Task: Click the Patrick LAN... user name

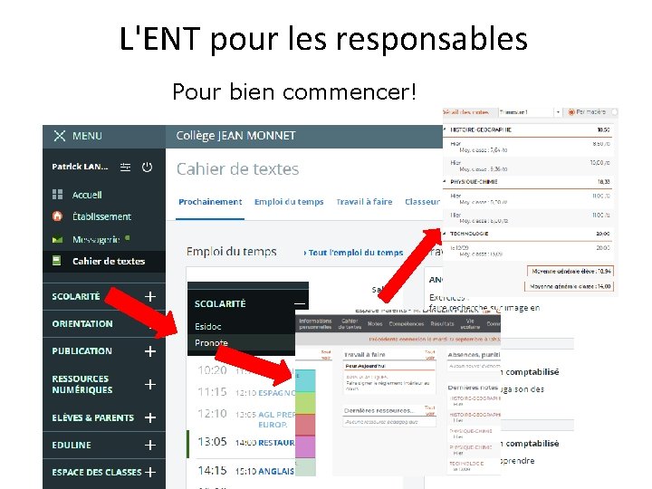Action: point(80,167)
